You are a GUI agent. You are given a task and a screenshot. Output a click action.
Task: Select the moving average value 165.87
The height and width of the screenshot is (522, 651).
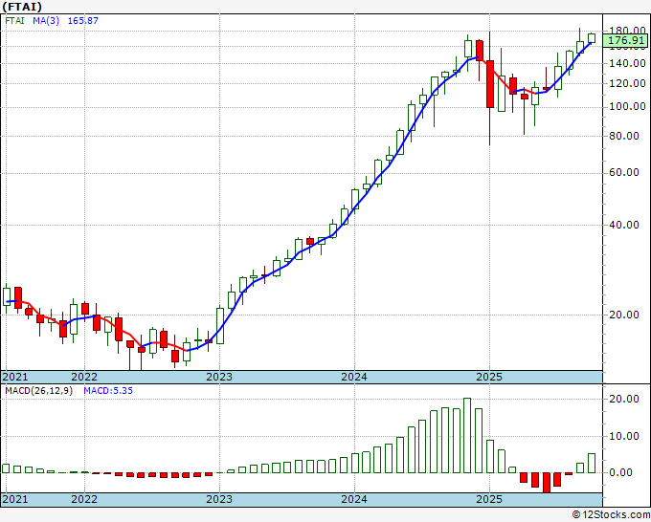pyautogui.click(x=83, y=21)
